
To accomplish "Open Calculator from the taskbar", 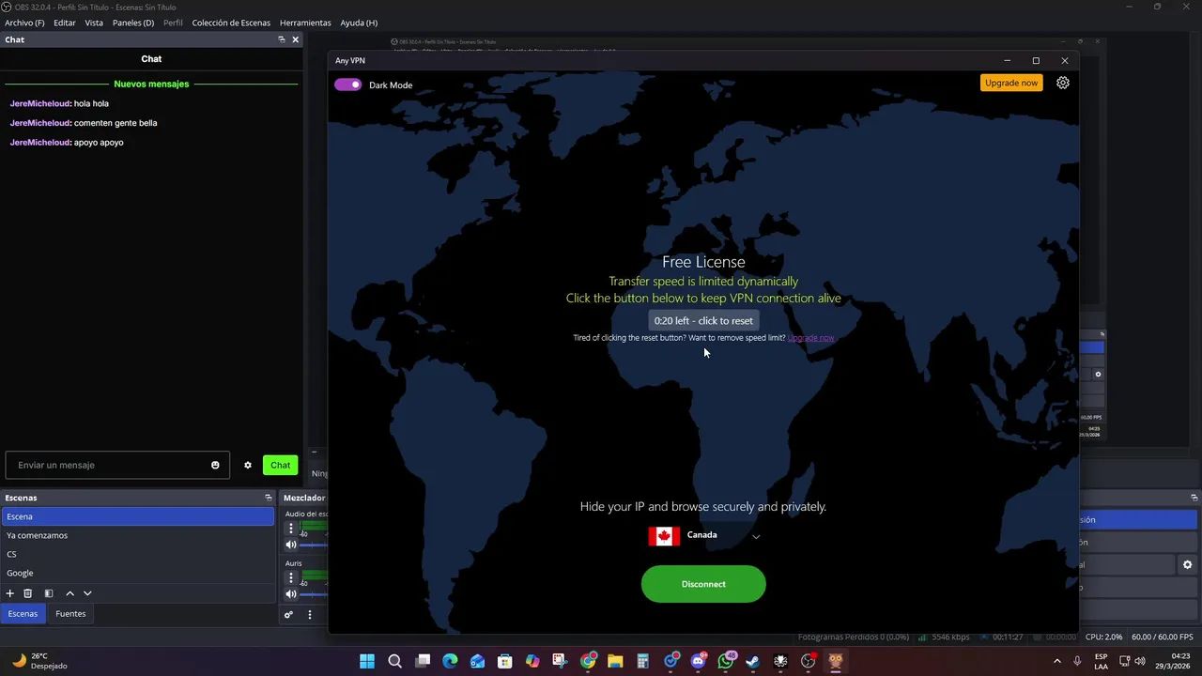I will pos(642,661).
